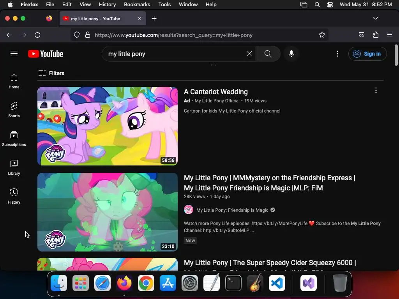
Task: Open the YouTube hamburger guide menu
Action: coord(14,54)
